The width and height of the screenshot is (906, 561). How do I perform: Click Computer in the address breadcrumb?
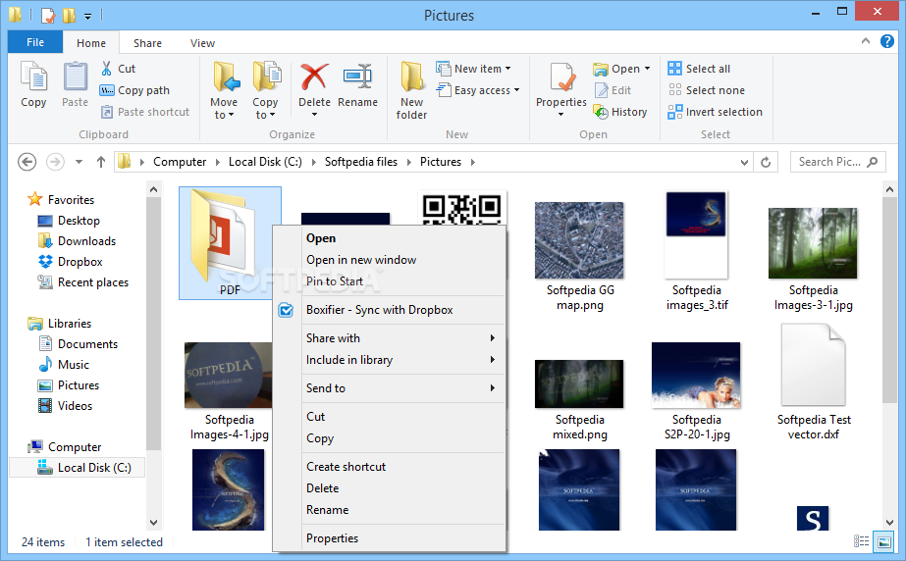[x=180, y=162]
